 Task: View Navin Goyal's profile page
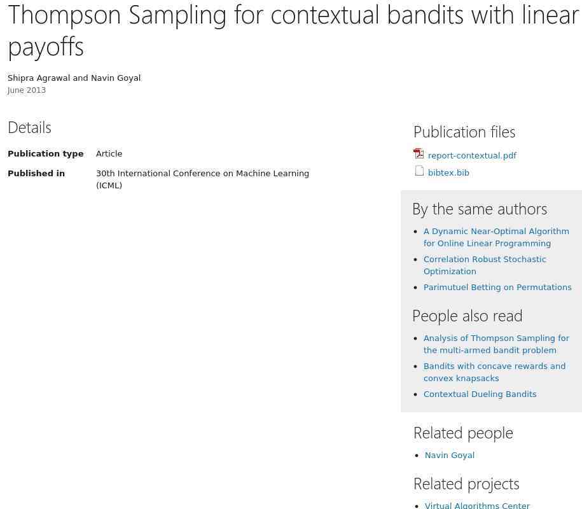[x=450, y=455]
